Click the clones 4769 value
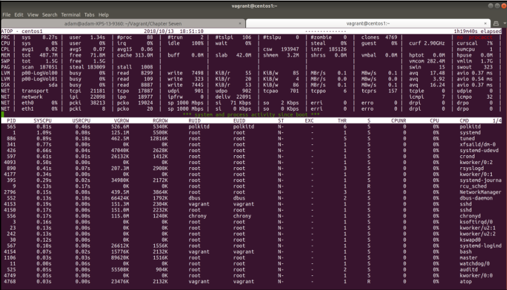 tap(379, 38)
